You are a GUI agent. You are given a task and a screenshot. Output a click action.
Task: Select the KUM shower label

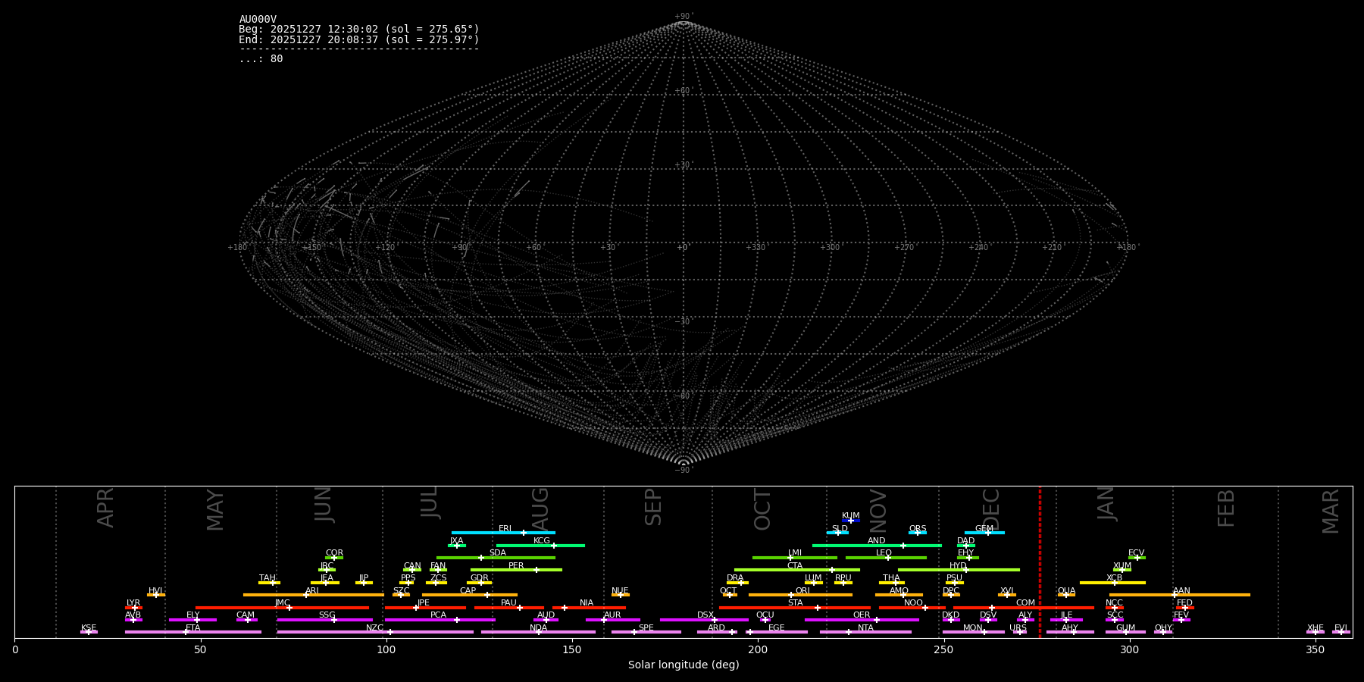click(x=851, y=516)
